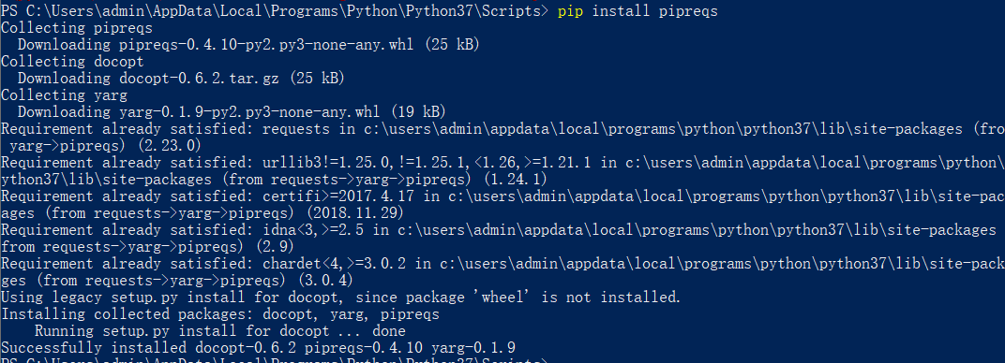Screen dimensions: 1005x363
Task: Click the 'Collecting docopt' line
Action: click(72, 62)
